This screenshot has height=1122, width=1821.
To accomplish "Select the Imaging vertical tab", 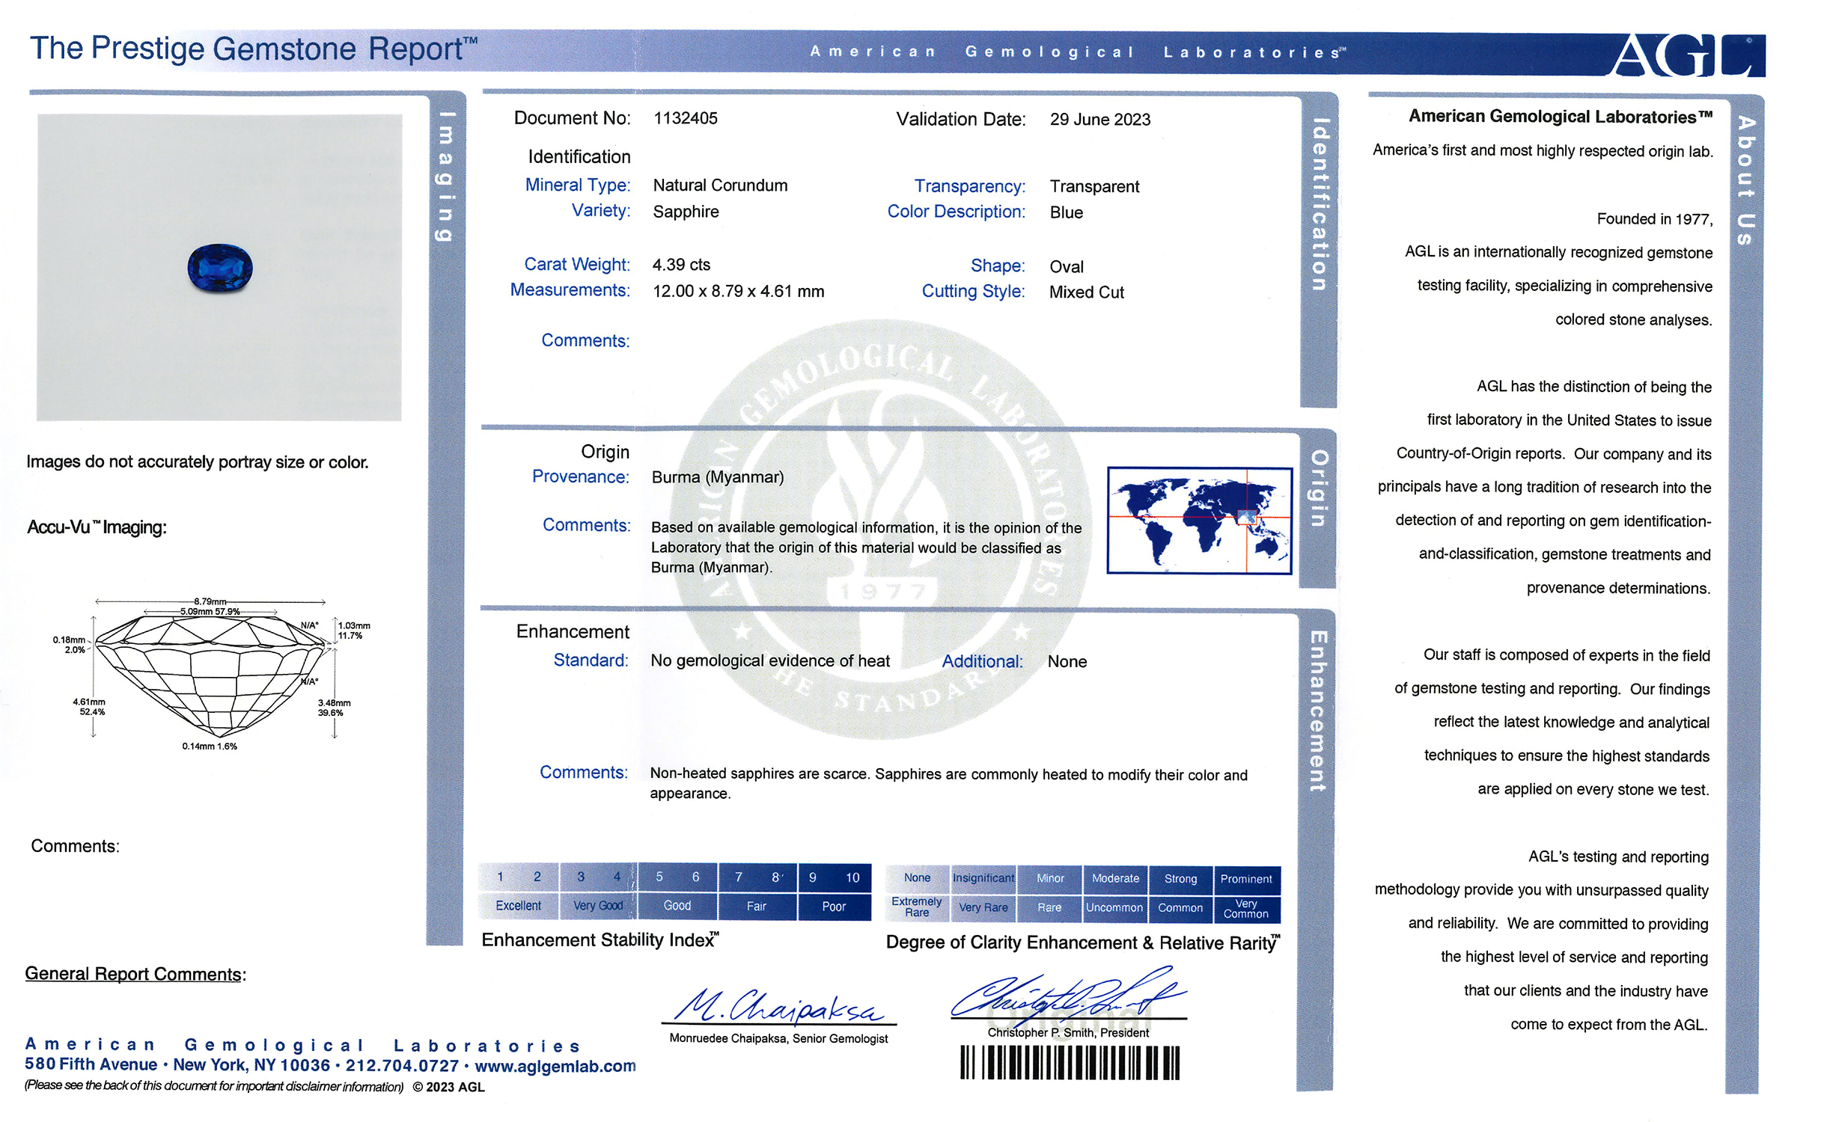I will click(445, 177).
